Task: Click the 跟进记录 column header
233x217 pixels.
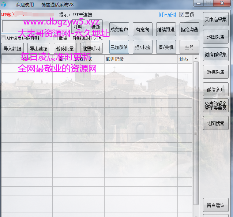Action: pyautogui.click(x=115, y=59)
